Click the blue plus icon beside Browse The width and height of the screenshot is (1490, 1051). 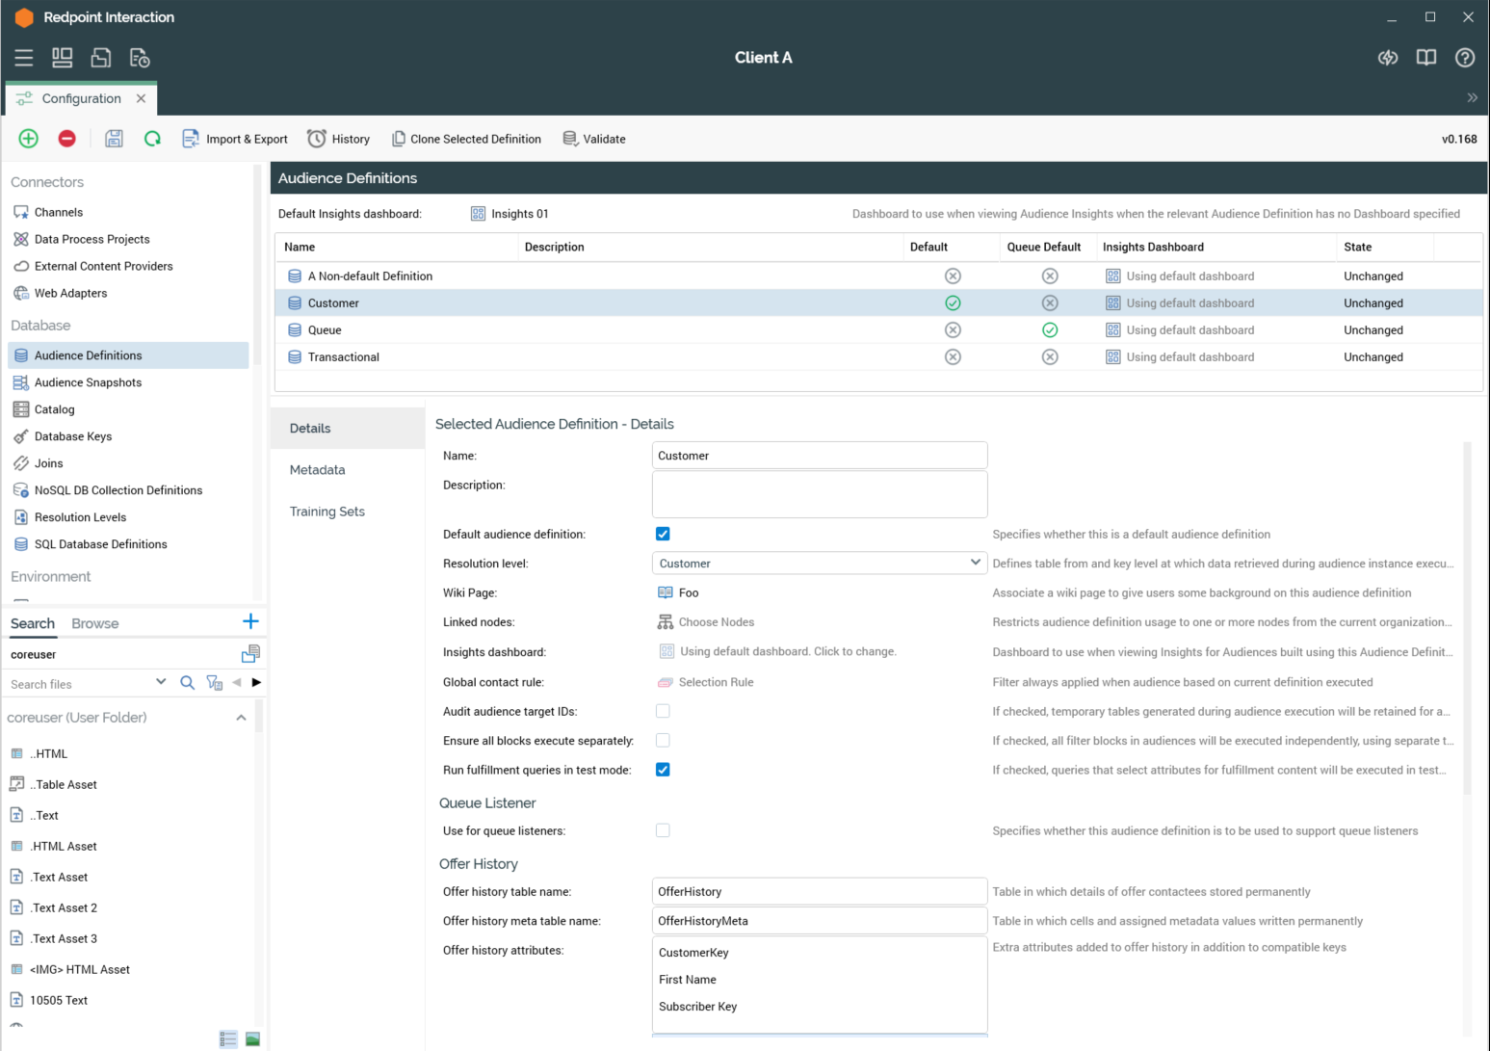250,621
